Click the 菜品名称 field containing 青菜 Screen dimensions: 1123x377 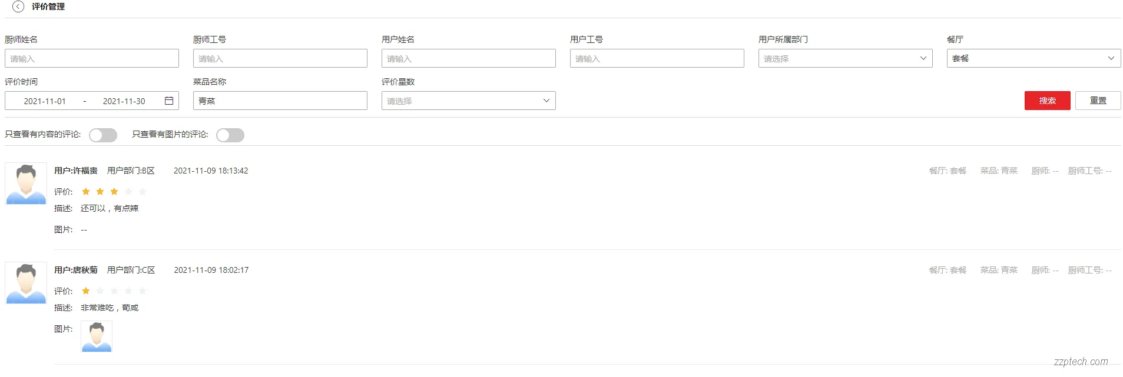(280, 101)
